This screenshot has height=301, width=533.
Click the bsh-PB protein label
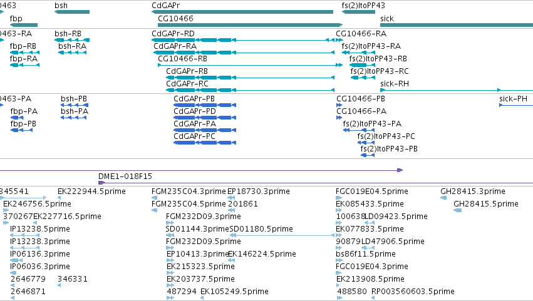coord(74,99)
